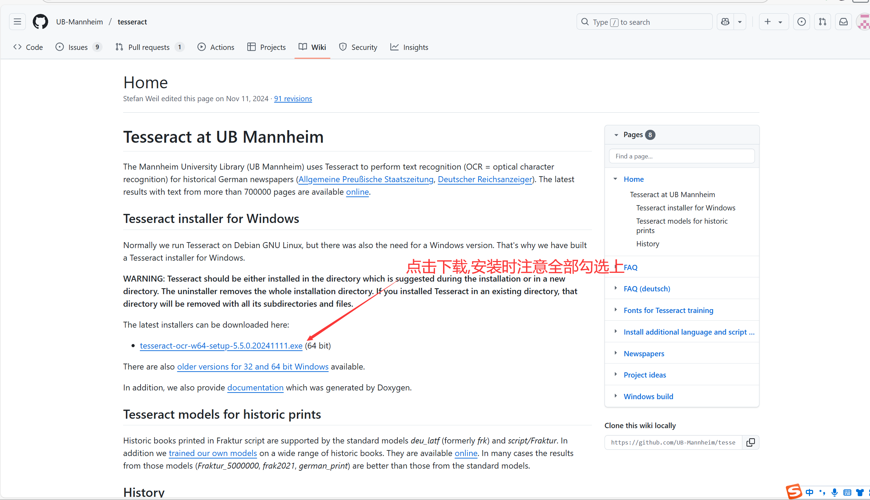Open the 91 revisions link

[293, 99]
